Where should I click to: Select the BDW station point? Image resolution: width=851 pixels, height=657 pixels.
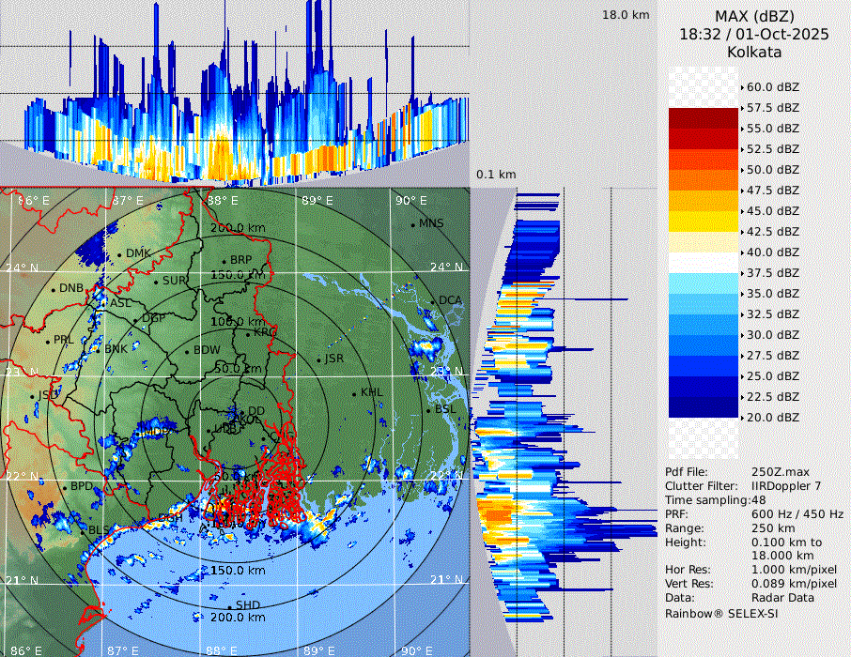pos(187,351)
